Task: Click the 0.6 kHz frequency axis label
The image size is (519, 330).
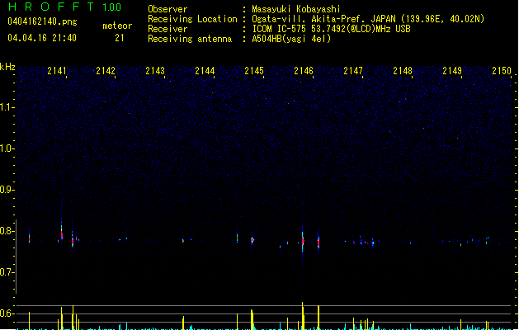Action: click(7, 313)
